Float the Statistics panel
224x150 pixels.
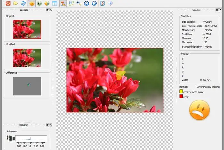[x=217, y=10]
